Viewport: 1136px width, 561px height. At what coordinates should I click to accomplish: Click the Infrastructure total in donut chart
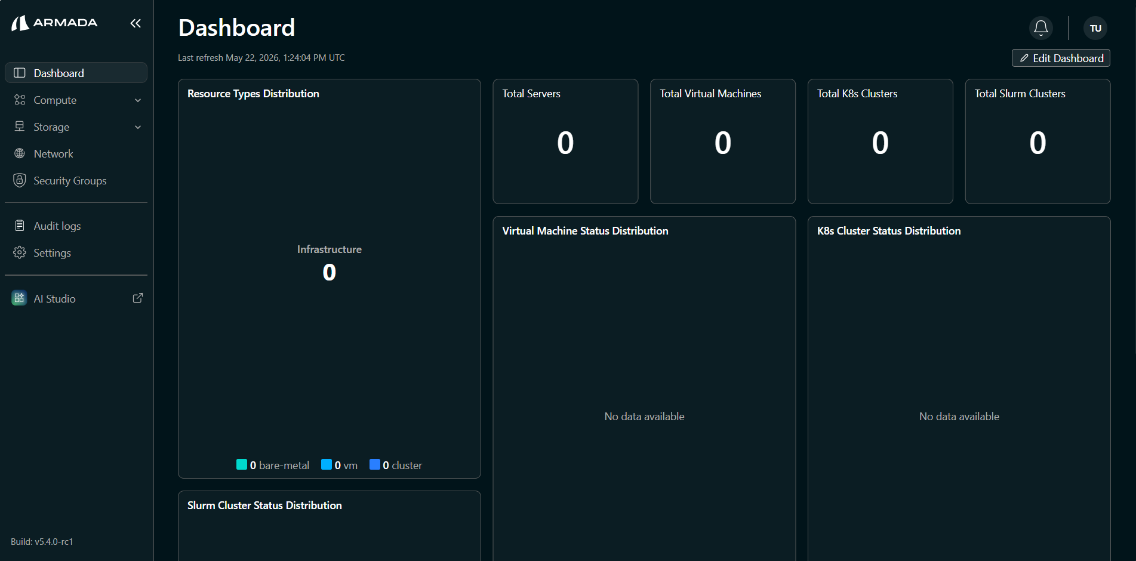[x=330, y=272]
